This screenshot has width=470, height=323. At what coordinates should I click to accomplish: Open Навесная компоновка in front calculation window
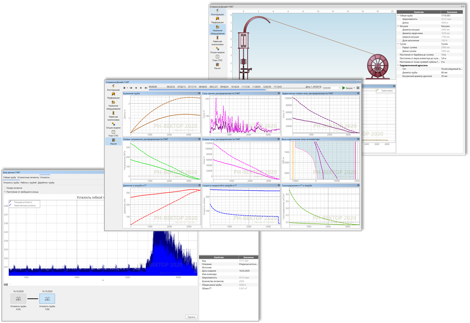click(x=113, y=116)
